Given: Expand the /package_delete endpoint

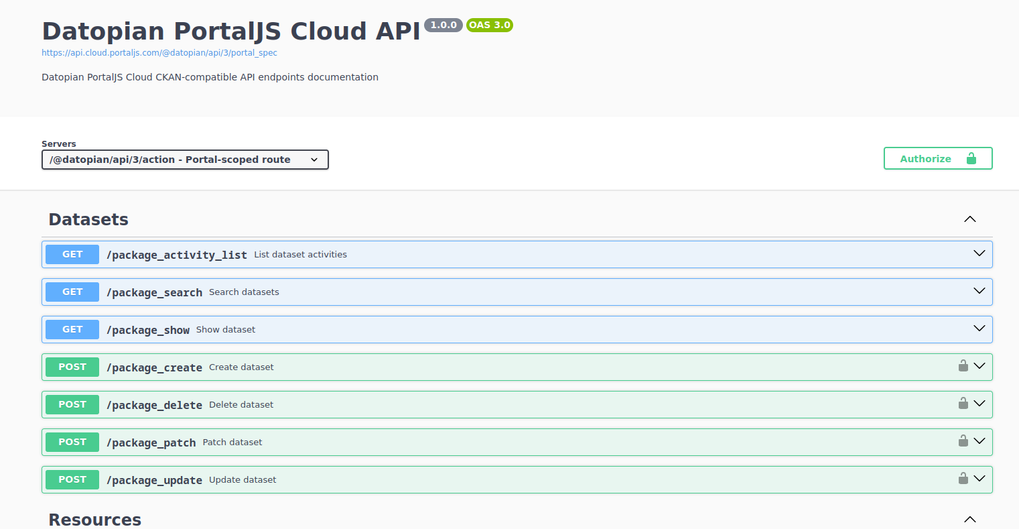Looking at the screenshot, I should 979,404.
